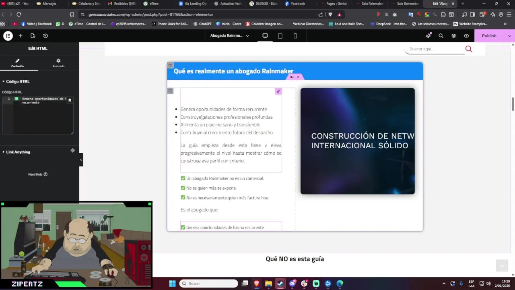Select the Construcción de Network image

point(358,141)
